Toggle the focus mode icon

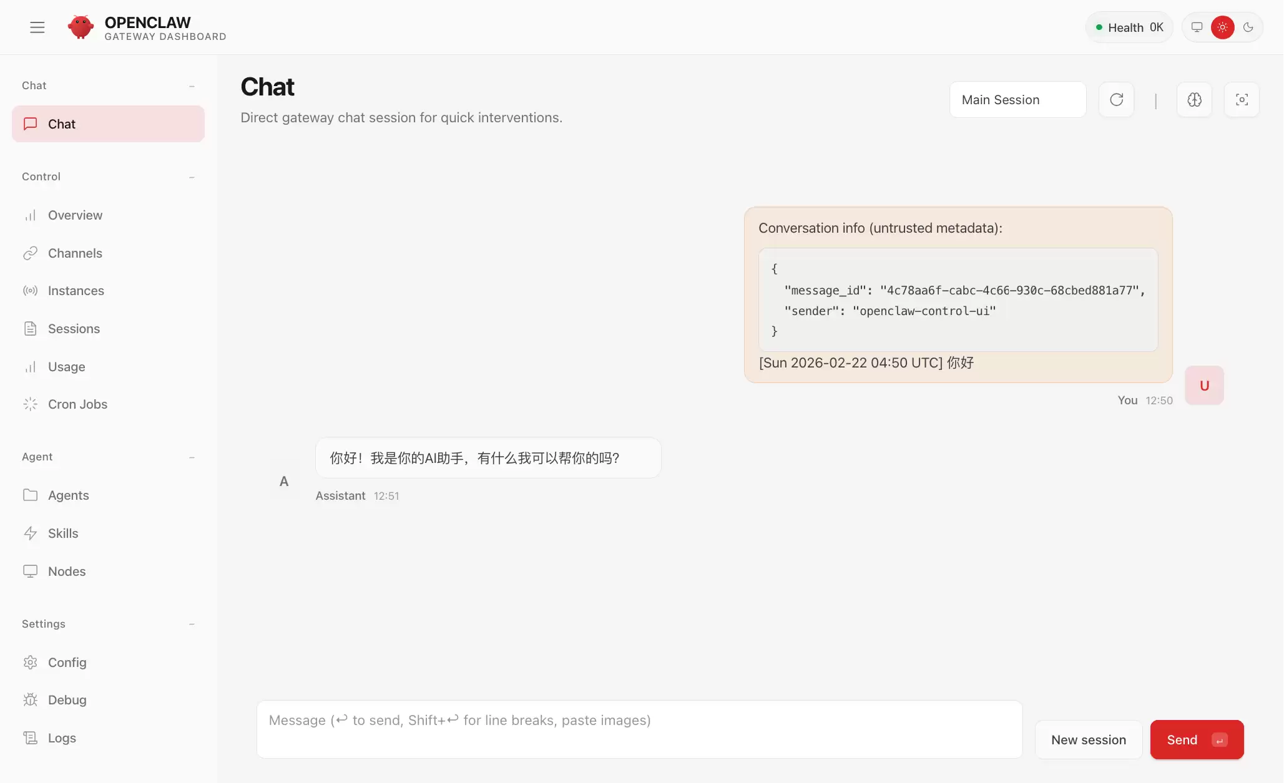1242,100
